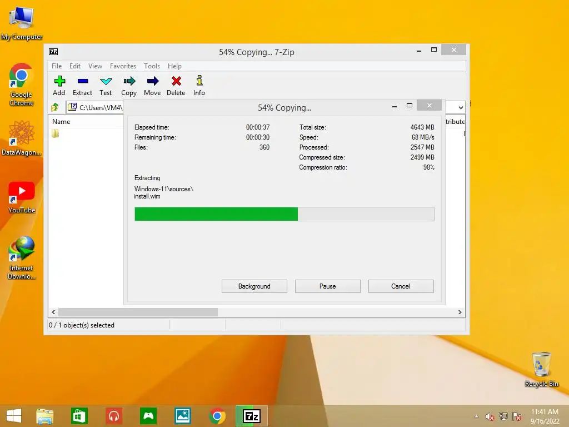This screenshot has width=569, height=427.
Task: Pause the copying operation
Action: point(328,286)
